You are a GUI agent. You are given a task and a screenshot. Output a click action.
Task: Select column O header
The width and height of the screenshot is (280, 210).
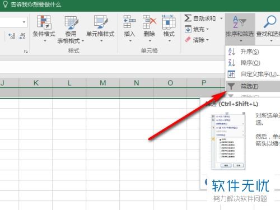click(170, 83)
